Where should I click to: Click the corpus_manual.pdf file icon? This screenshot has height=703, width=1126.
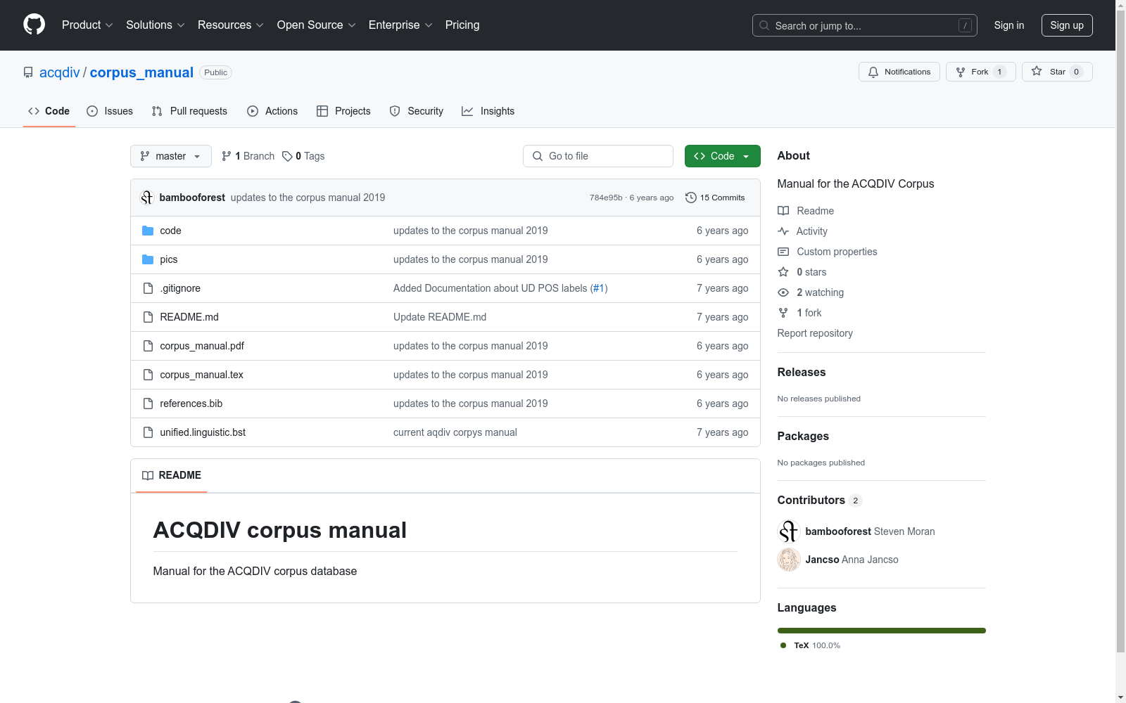click(x=148, y=346)
